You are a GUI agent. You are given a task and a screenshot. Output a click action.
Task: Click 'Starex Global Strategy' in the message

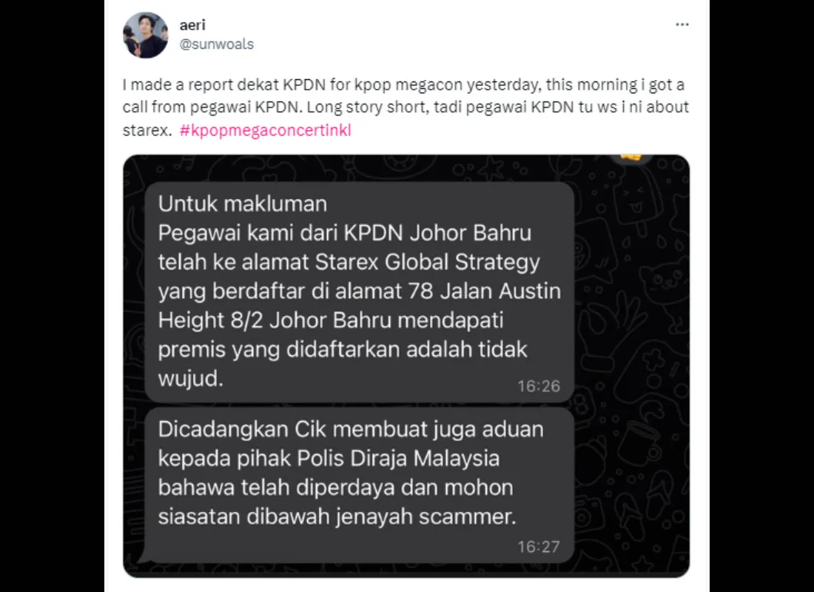click(x=427, y=262)
